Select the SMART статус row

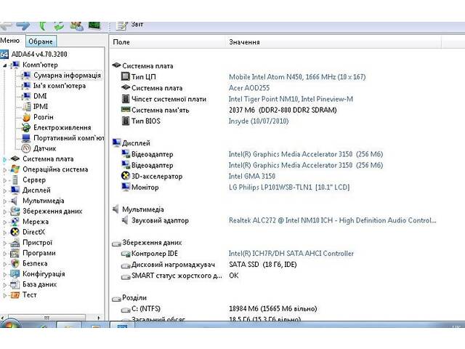pos(177,276)
